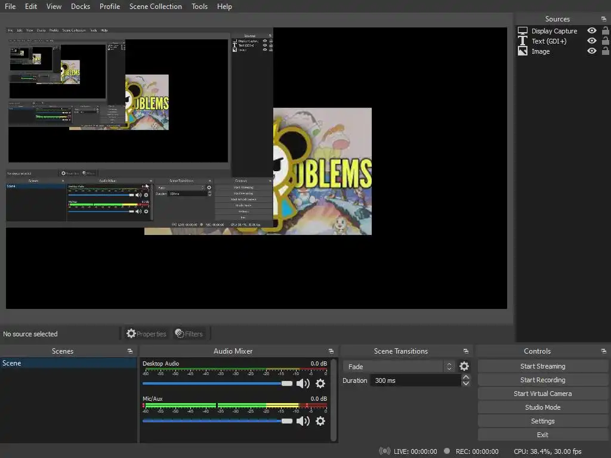Switch to Studio Mode
The image size is (611, 458).
(543, 407)
